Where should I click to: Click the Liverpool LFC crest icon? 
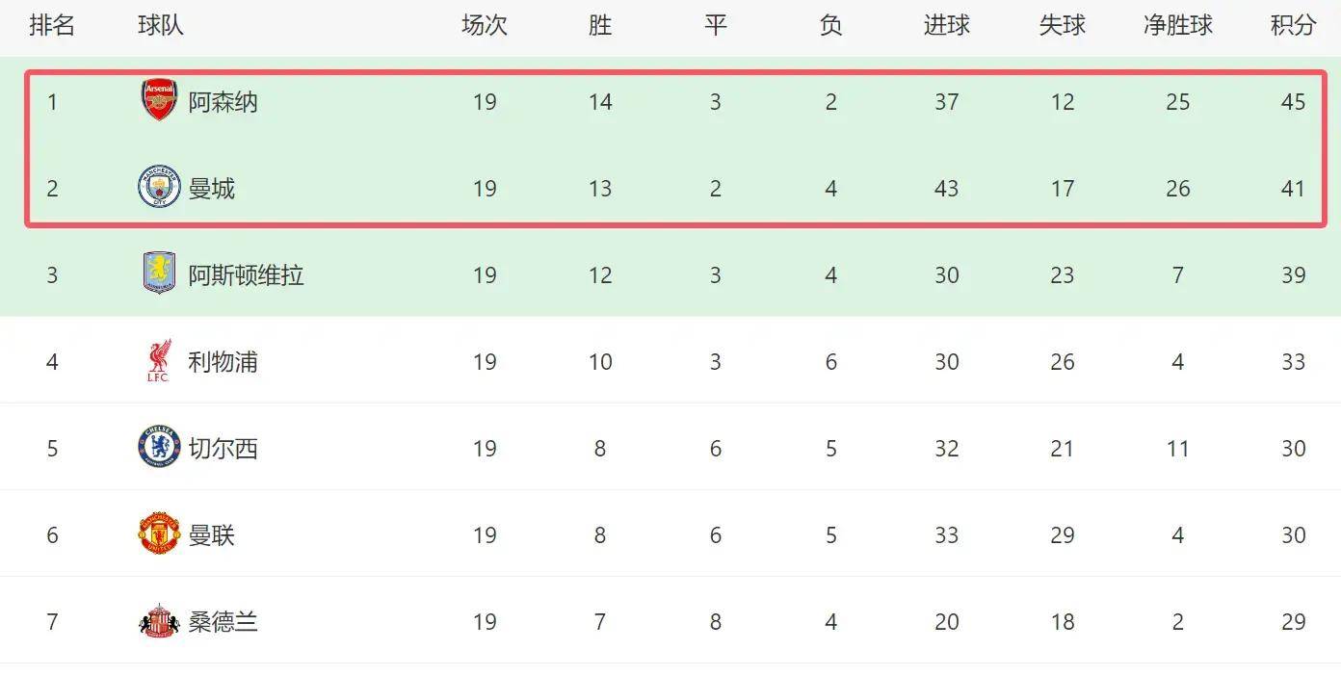[x=159, y=361]
